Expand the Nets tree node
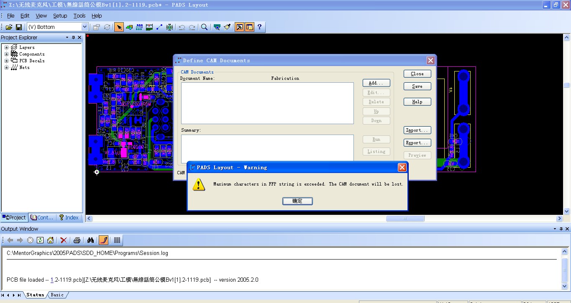 [x=6, y=67]
